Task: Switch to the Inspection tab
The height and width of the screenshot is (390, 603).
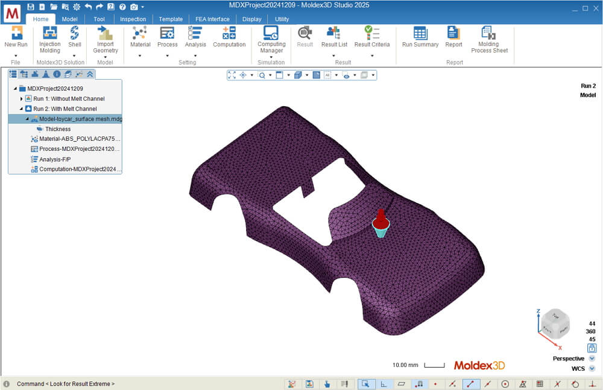Action: tap(133, 19)
